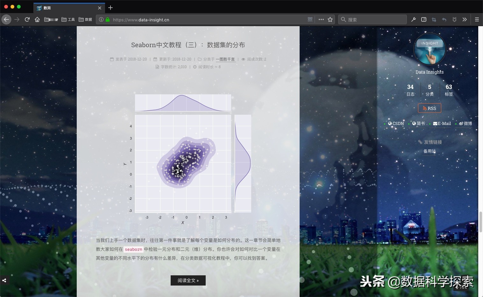Screen dimensions: 483x297
Task: Open a new browser tab
Action: tap(110, 8)
